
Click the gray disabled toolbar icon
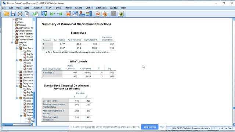point(113,14)
